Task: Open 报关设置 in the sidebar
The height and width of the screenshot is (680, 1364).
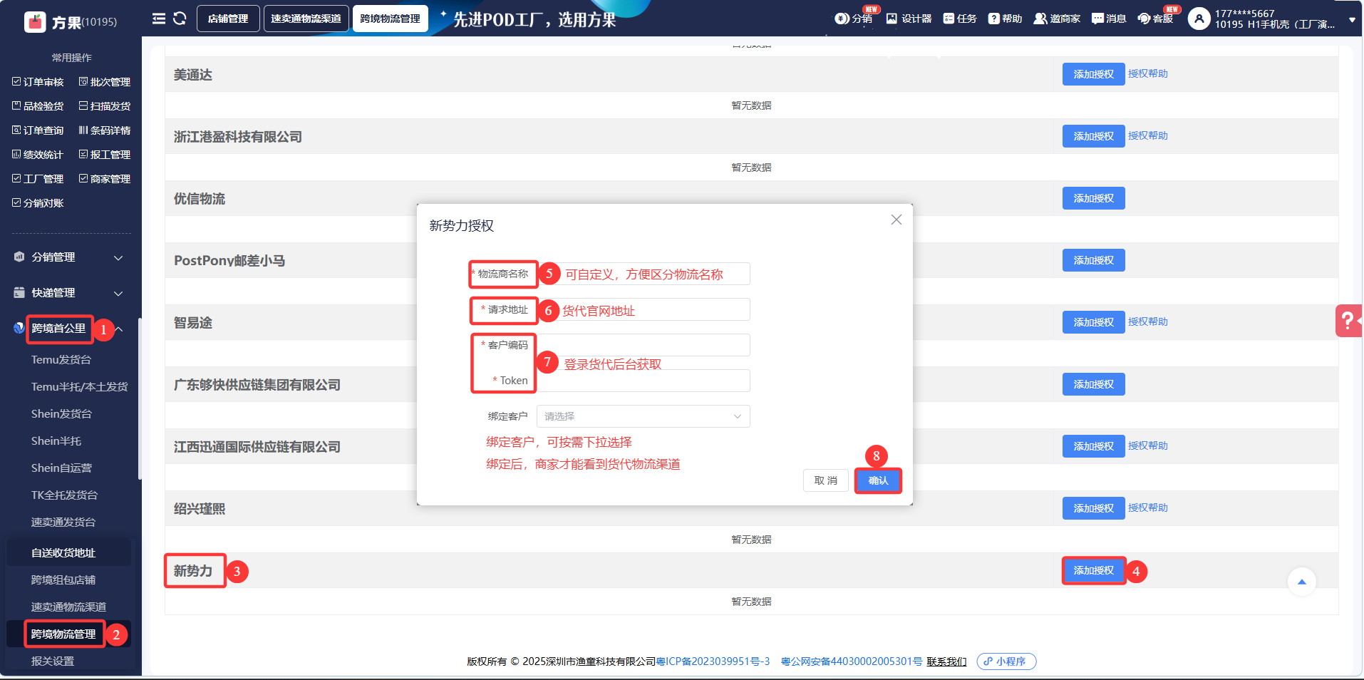Action: pos(53,661)
